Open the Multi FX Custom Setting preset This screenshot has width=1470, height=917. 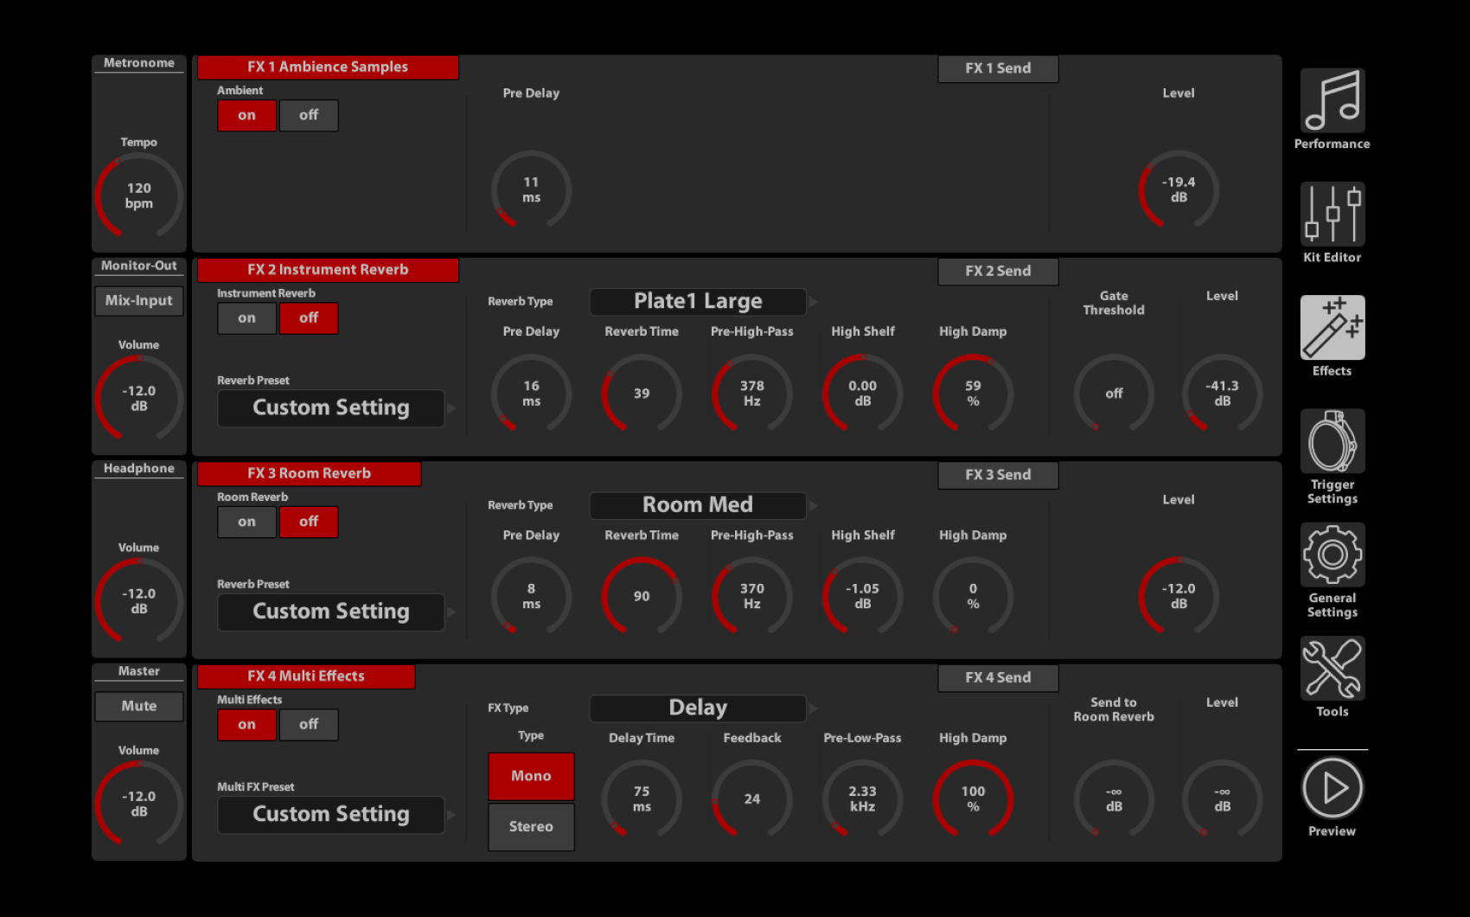[330, 814]
